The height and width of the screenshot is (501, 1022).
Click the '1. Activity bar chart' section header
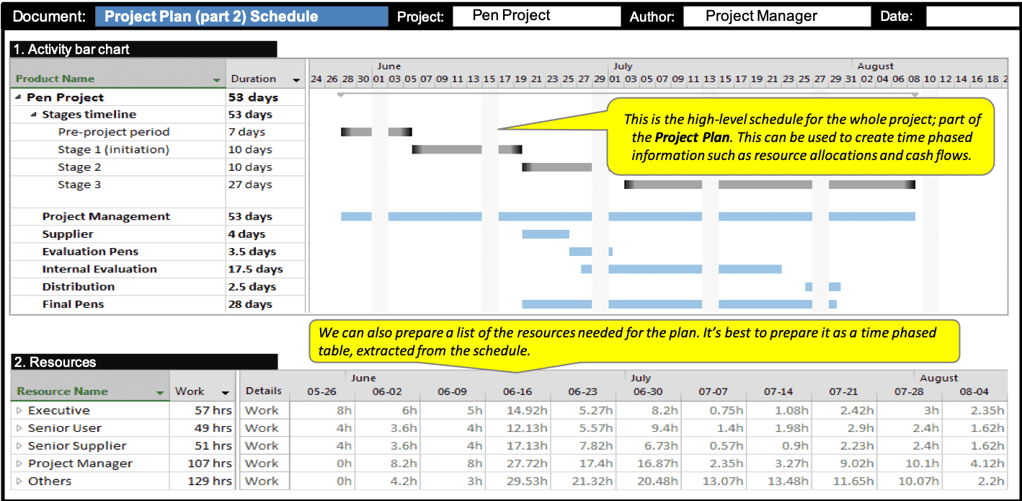click(x=72, y=49)
